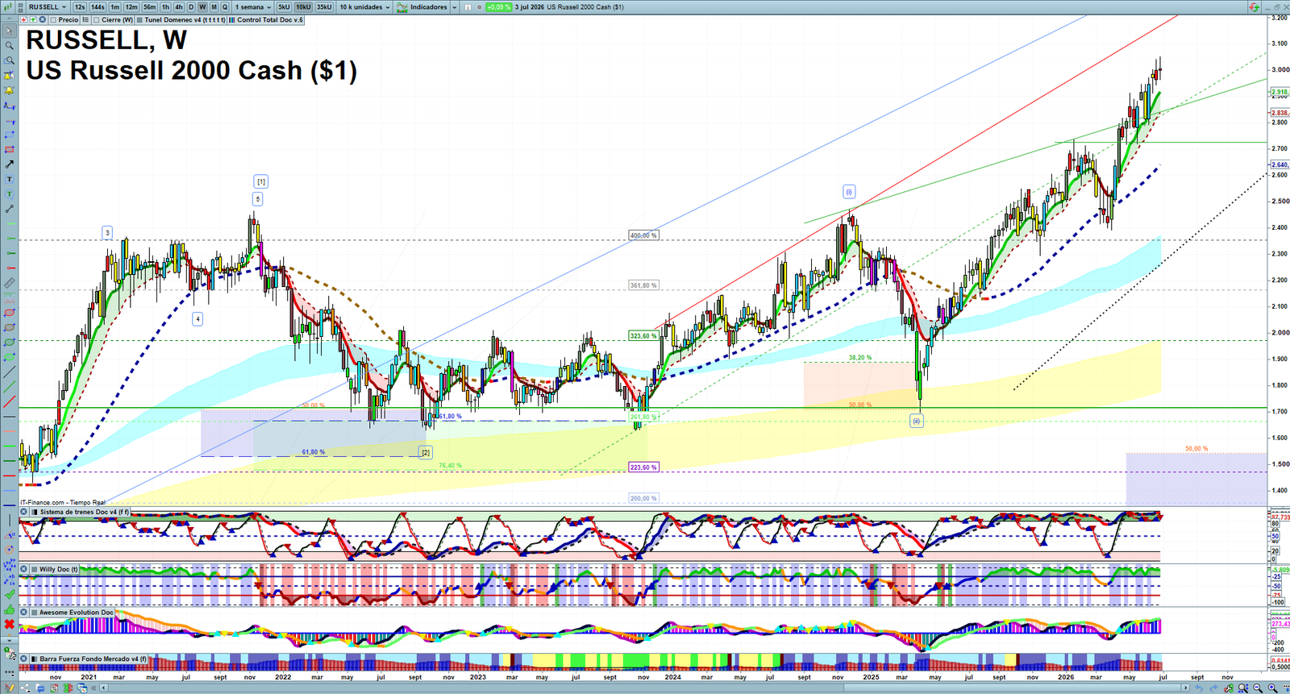
Task: Choose the red ellipse drawing tool
Action: (x=10, y=313)
